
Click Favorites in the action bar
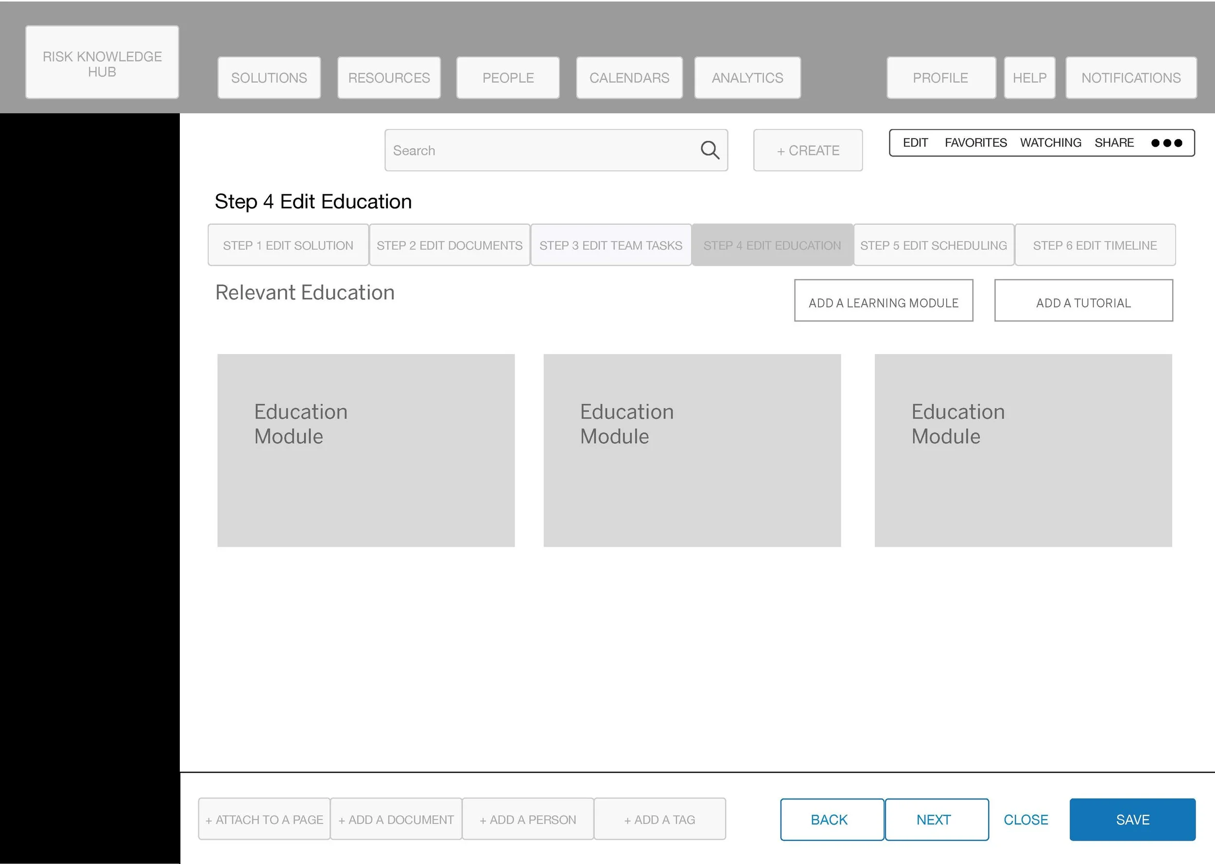point(975,143)
